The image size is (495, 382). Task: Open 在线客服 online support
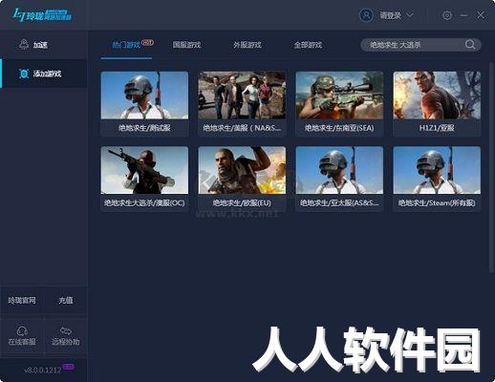[x=22, y=336]
